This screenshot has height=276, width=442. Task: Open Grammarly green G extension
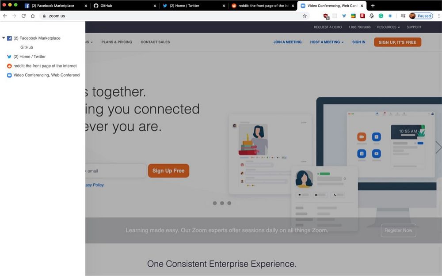(x=381, y=16)
